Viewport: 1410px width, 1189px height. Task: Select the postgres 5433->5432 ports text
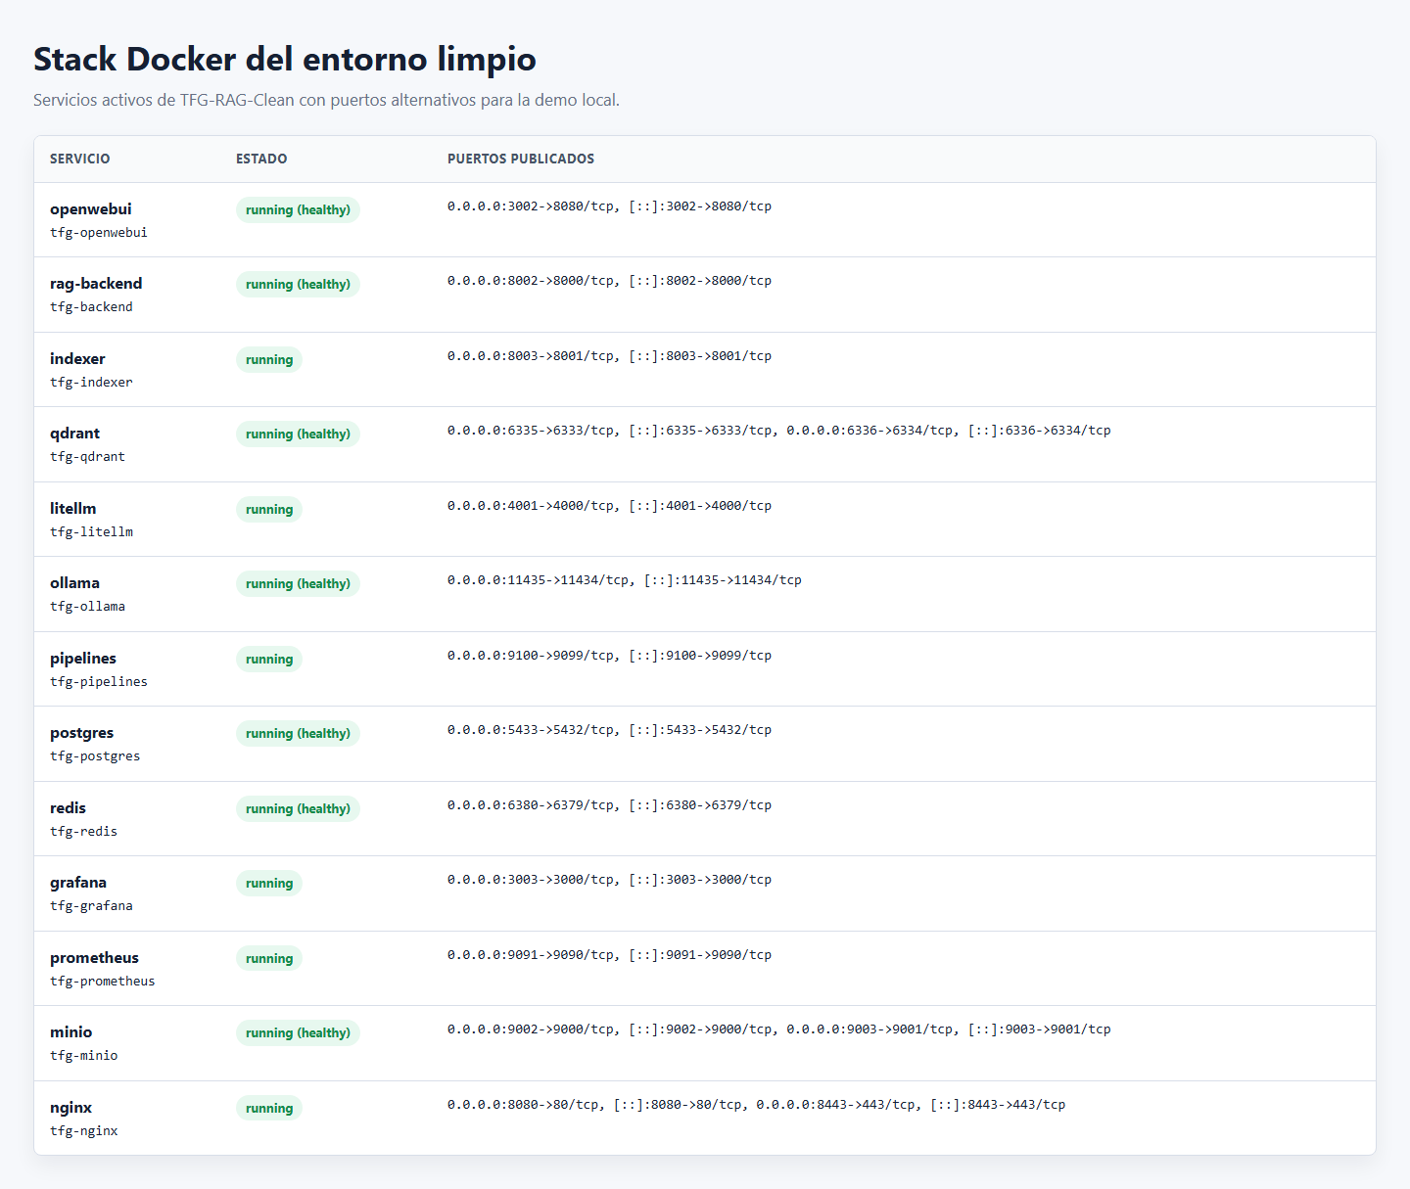coord(609,730)
